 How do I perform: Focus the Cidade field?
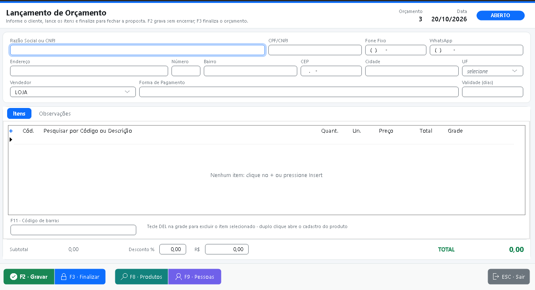(412, 71)
